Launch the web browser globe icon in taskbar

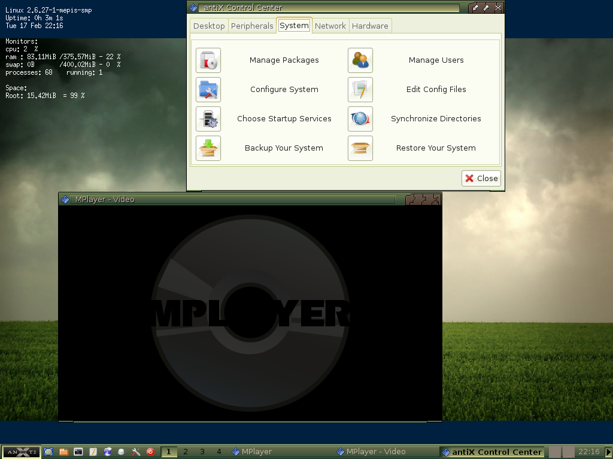point(108,452)
